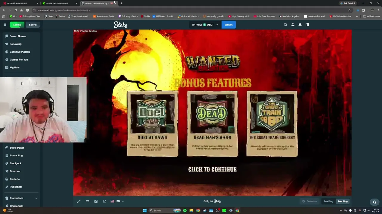Select the Sports section toggle
The image size is (382, 214).
[33, 25]
